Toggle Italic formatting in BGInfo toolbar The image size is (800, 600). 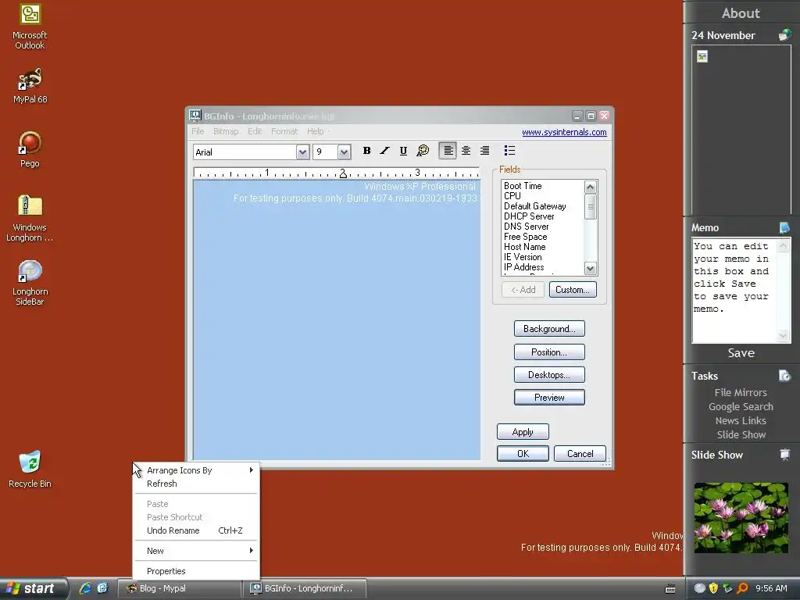tap(384, 151)
